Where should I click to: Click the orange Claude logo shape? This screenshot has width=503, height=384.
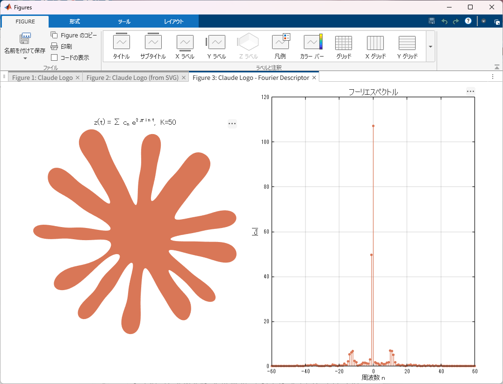point(141,231)
